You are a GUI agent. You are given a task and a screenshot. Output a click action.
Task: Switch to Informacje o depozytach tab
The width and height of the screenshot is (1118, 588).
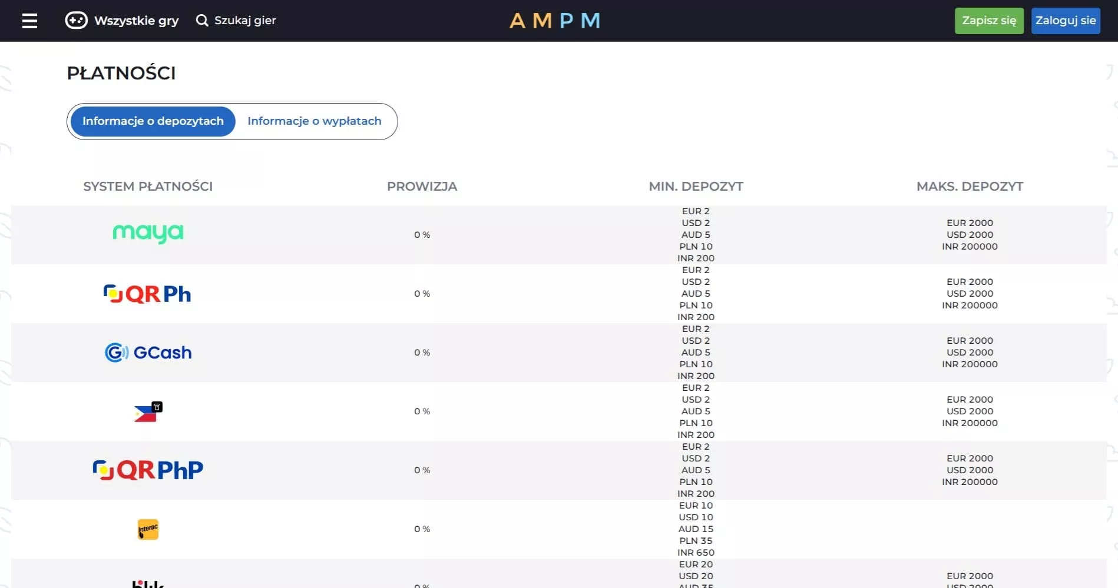(x=153, y=121)
